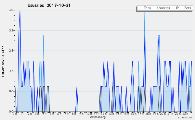Click the 1 h x-axis label
195x120 pixels.
tap(22, 114)
